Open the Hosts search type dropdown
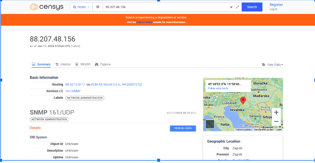Image resolution: width=315 pixels, height=163 pixels. tap(81, 7)
